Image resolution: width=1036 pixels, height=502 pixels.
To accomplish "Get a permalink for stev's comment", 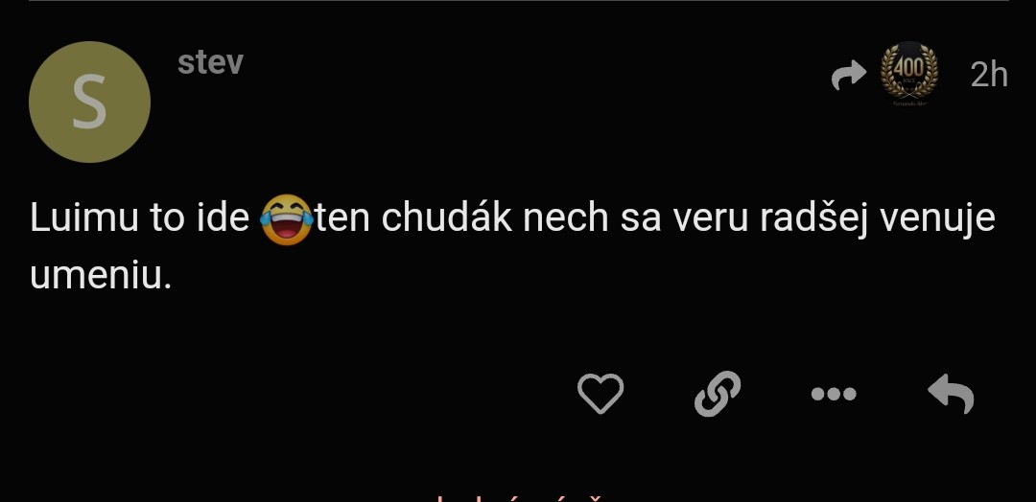I will (718, 394).
